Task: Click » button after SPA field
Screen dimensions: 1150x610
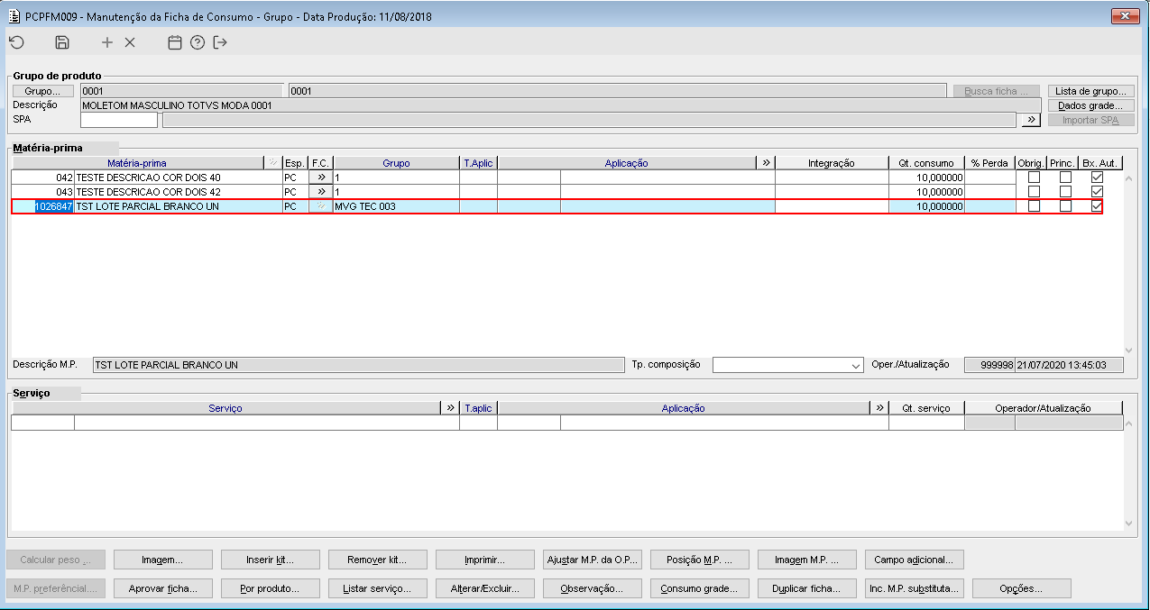Action: point(1031,120)
